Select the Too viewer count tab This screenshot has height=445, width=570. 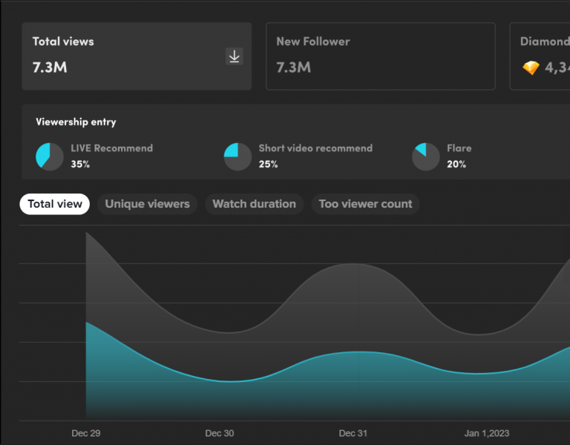coord(365,204)
